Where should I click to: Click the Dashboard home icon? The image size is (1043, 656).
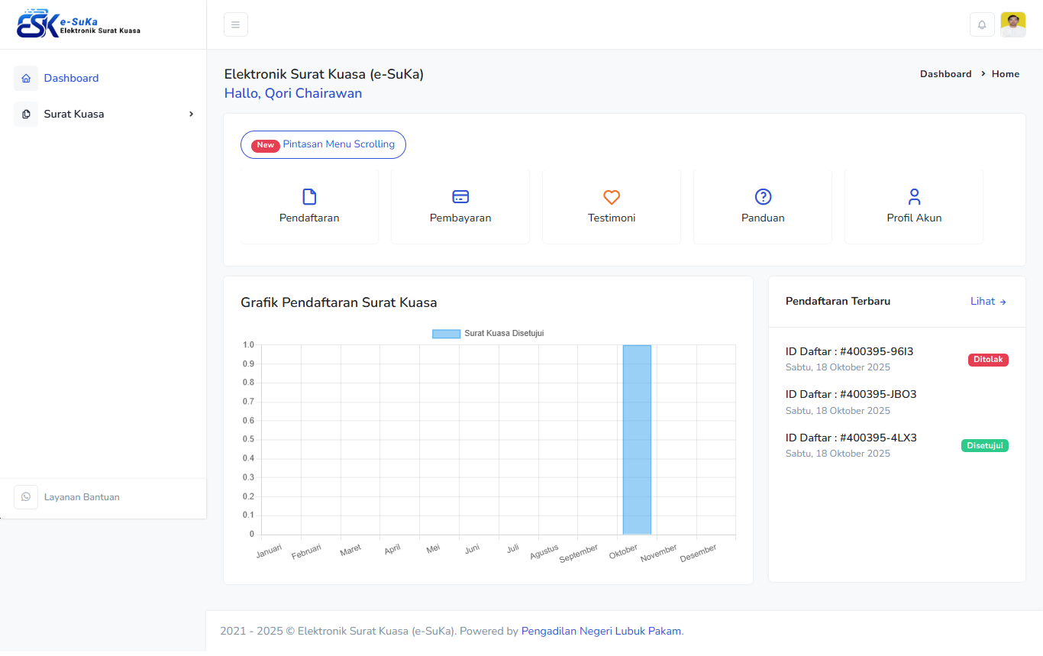click(26, 79)
